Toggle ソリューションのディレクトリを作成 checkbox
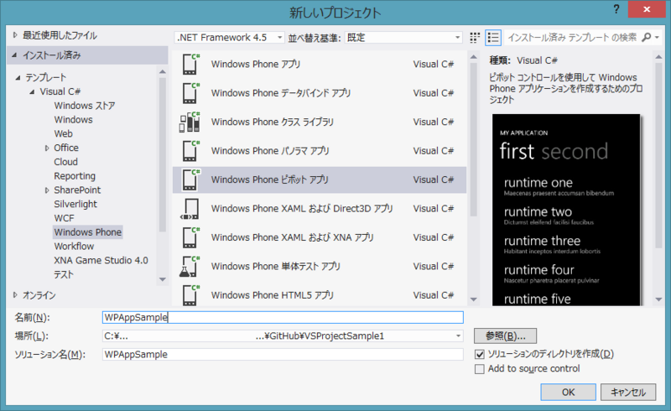 (480, 354)
